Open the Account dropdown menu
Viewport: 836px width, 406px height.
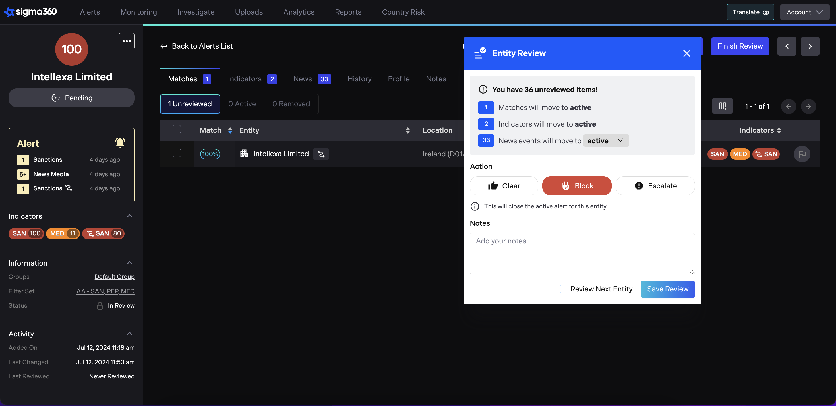click(x=804, y=12)
